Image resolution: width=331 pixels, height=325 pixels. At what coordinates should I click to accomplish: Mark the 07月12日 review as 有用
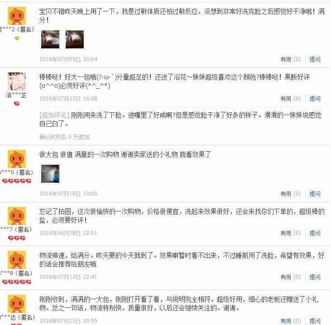tap(290, 321)
